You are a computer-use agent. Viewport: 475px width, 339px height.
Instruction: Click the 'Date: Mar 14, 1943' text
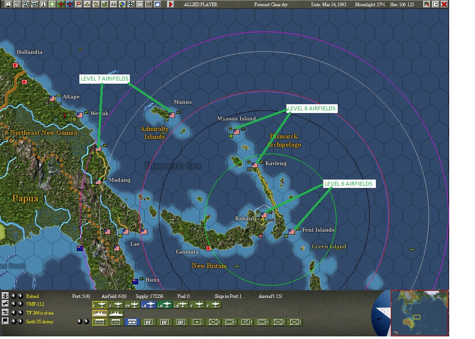point(329,4)
